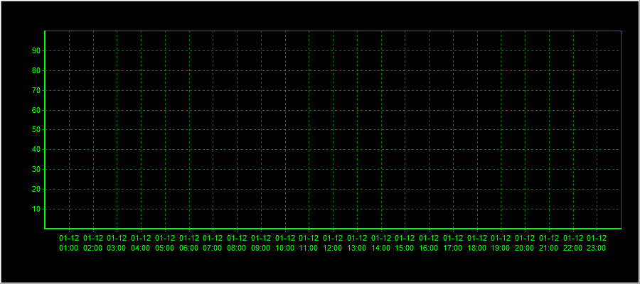Click the 23:00 time axis label
640x284 pixels.
coord(597,244)
